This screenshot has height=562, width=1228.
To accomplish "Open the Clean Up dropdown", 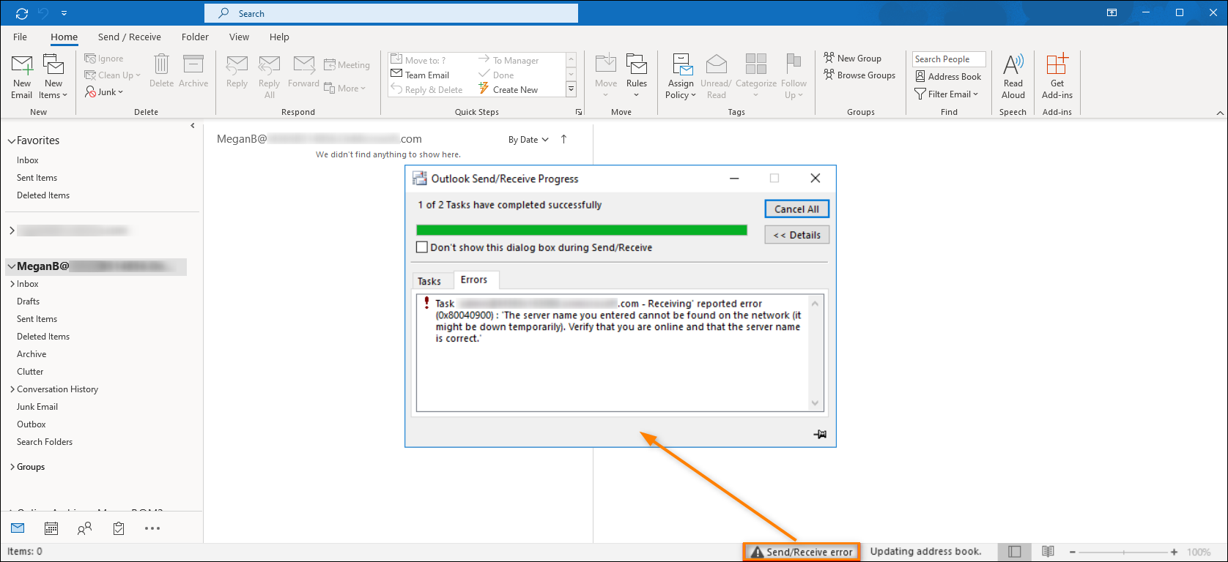I will click(x=112, y=75).
